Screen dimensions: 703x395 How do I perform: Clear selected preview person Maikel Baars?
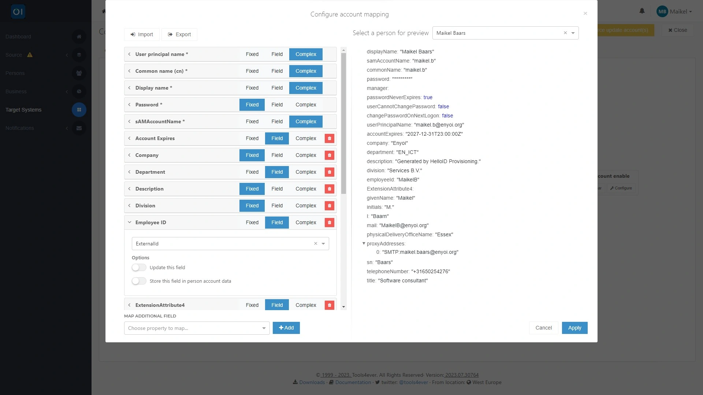pos(565,33)
